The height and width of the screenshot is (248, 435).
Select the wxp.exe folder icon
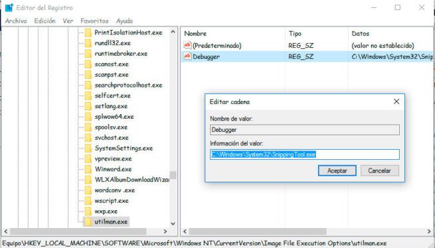[88, 212]
